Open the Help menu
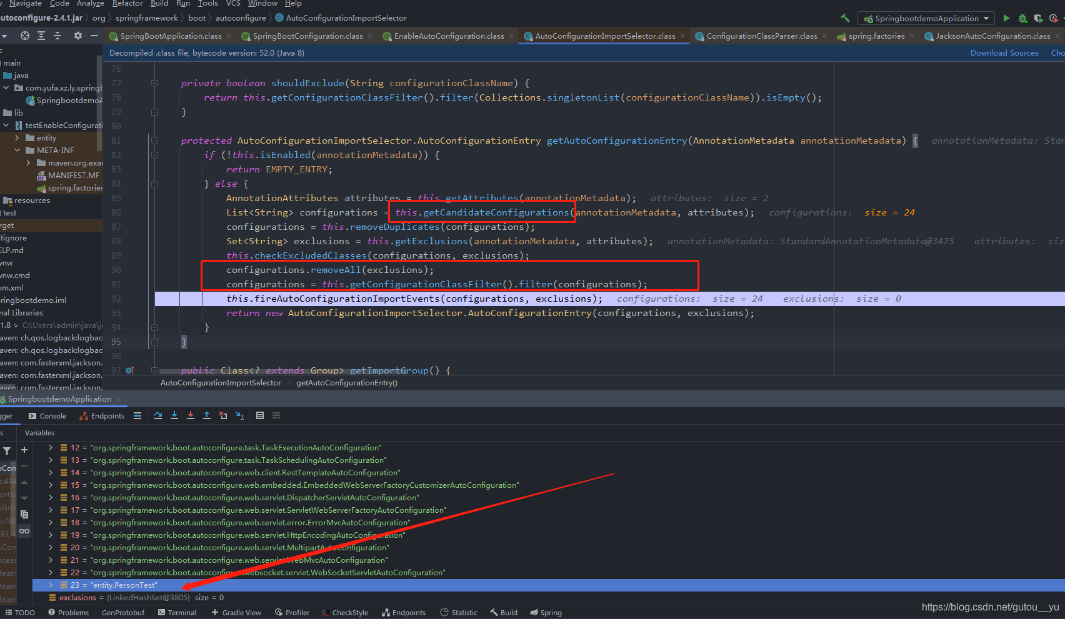The image size is (1065, 619). coord(293,4)
